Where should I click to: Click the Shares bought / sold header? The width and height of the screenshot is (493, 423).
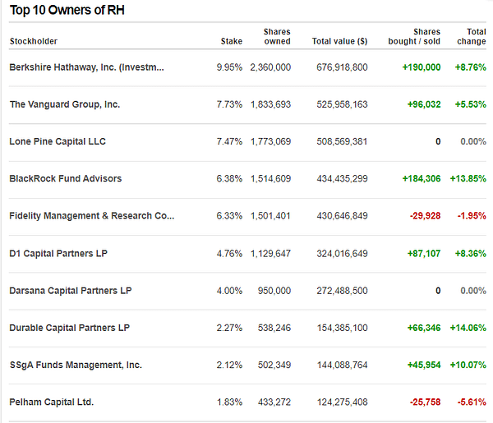point(414,36)
